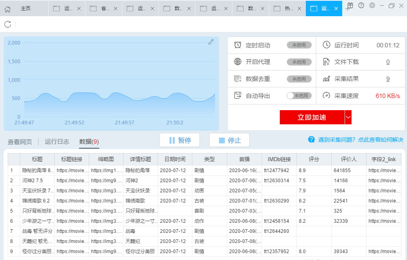The width and height of the screenshot is (407, 260).
Task: Click the clock icon beside 运行时间
Action: 326,45
